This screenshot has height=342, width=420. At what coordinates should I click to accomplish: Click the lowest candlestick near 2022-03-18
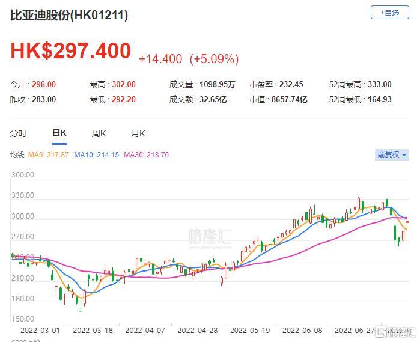81,305
